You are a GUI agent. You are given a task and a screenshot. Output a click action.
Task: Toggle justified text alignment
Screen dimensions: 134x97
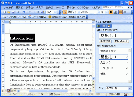pyautogui.click(x=120, y=12)
